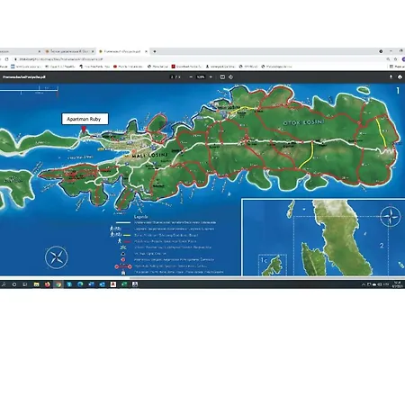
Task: Click the fit to page icon
Action: pos(222,77)
